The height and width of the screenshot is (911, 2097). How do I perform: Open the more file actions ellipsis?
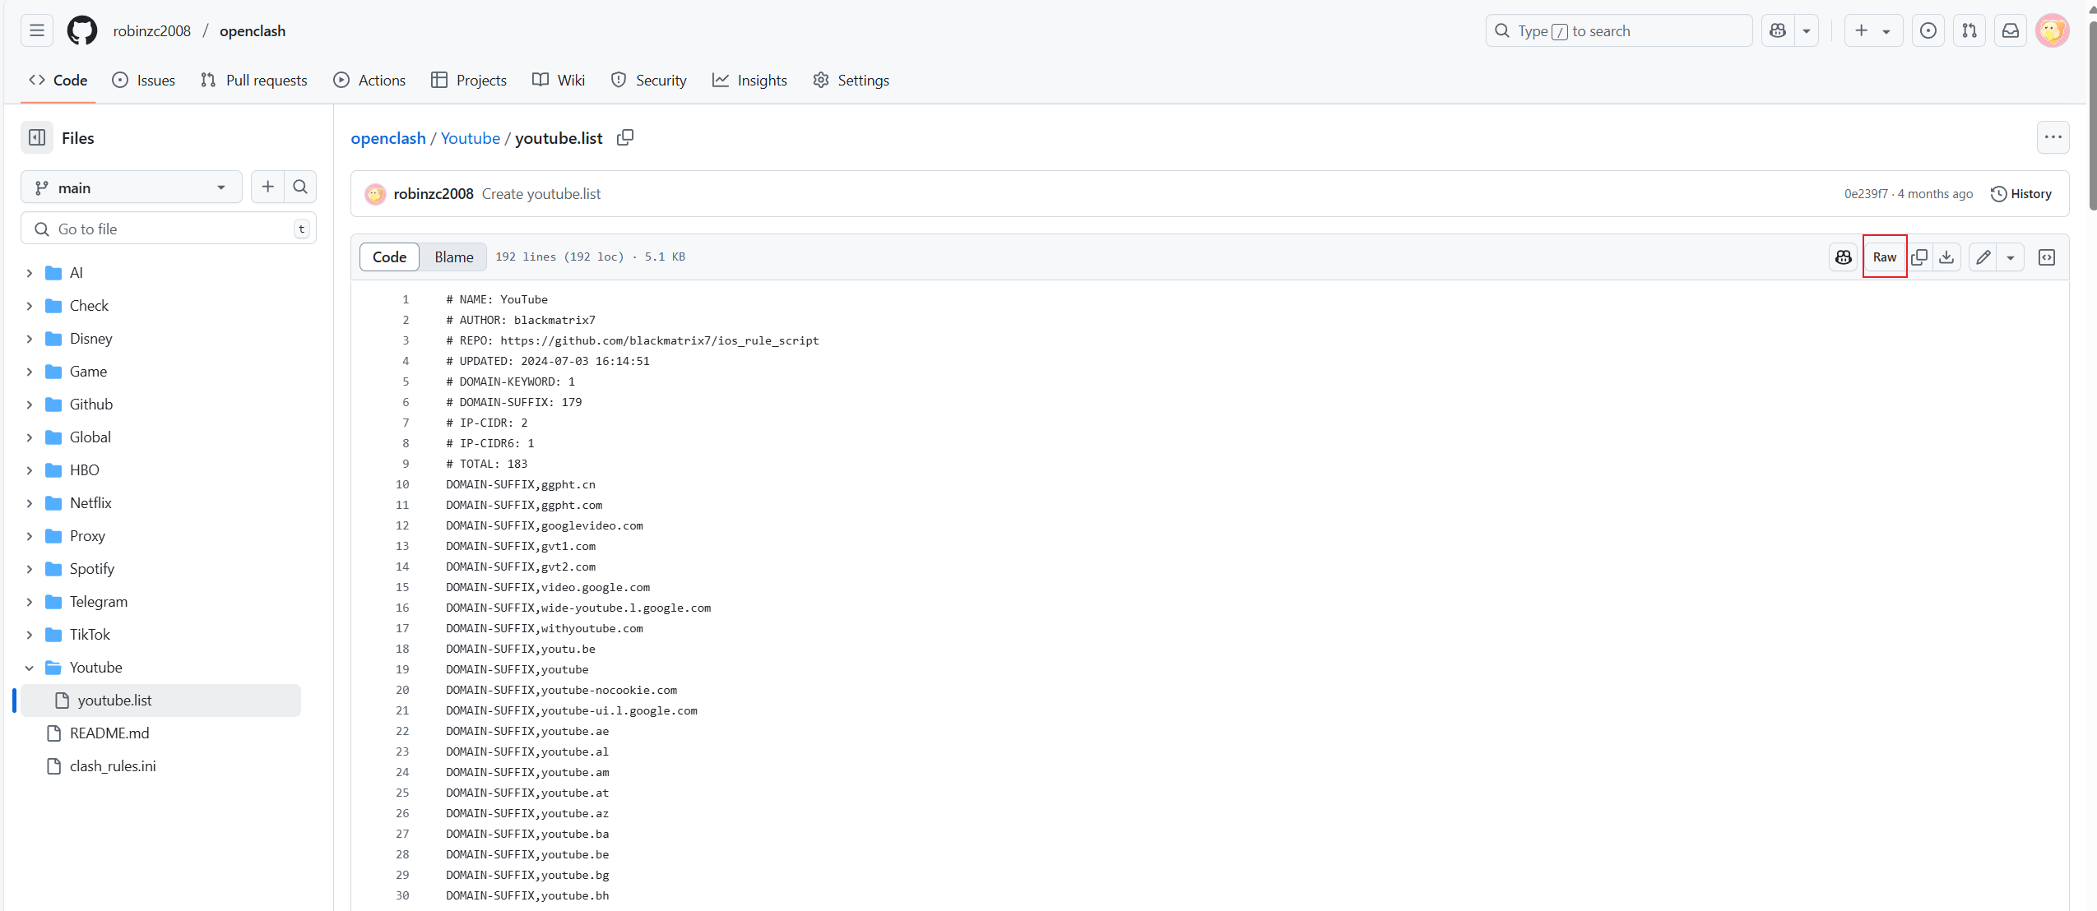(2053, 137)
